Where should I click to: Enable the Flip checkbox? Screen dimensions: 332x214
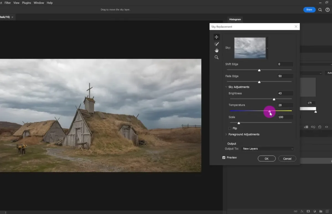(x=230, y=128)
